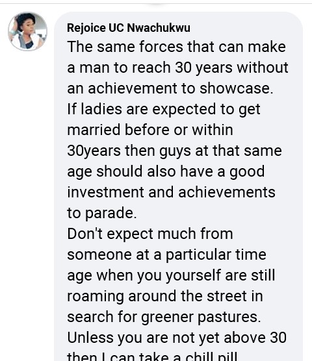Click the line 'someone at a particular time'
This screenshot has height=361, width=312.
click(166, 255)
